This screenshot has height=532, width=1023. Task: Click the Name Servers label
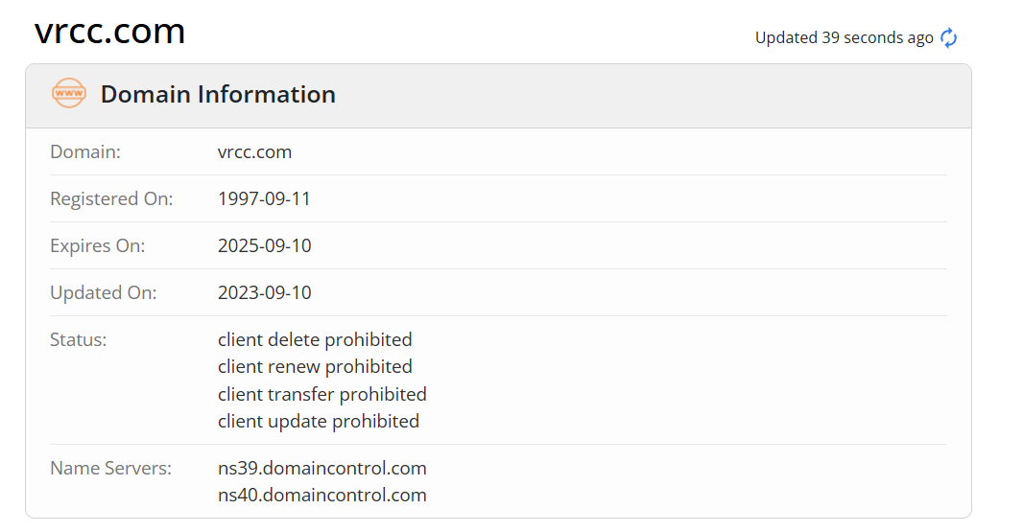coord(110,468)
